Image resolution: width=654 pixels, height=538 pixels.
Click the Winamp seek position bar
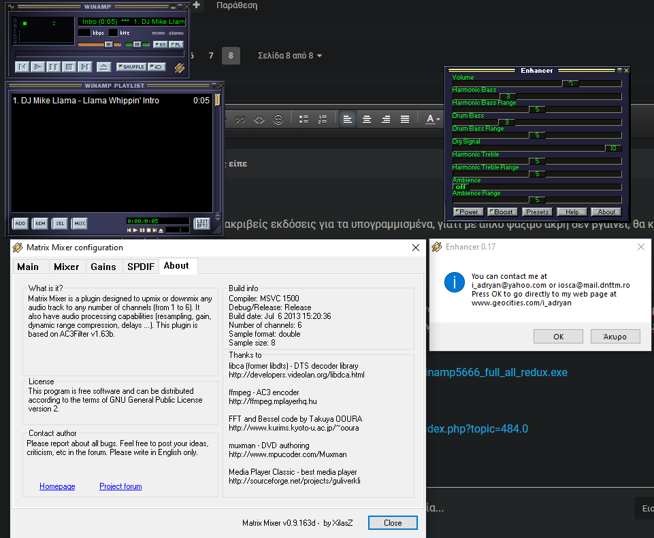(x=99, y=54)
